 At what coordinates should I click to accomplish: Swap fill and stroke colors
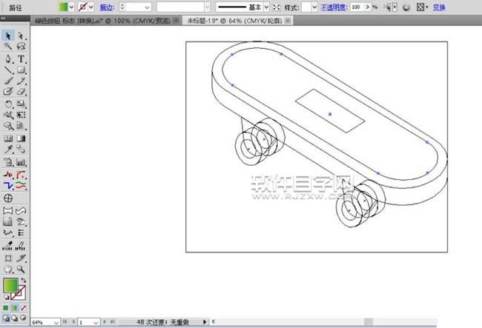(x=24, y=280)
